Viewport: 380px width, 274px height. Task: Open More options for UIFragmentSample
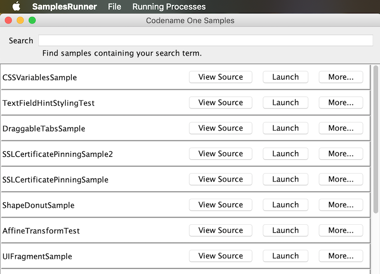point(341,256)
